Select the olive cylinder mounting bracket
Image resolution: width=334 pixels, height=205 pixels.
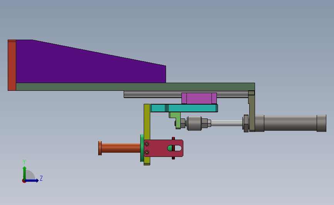coord(252,112)
